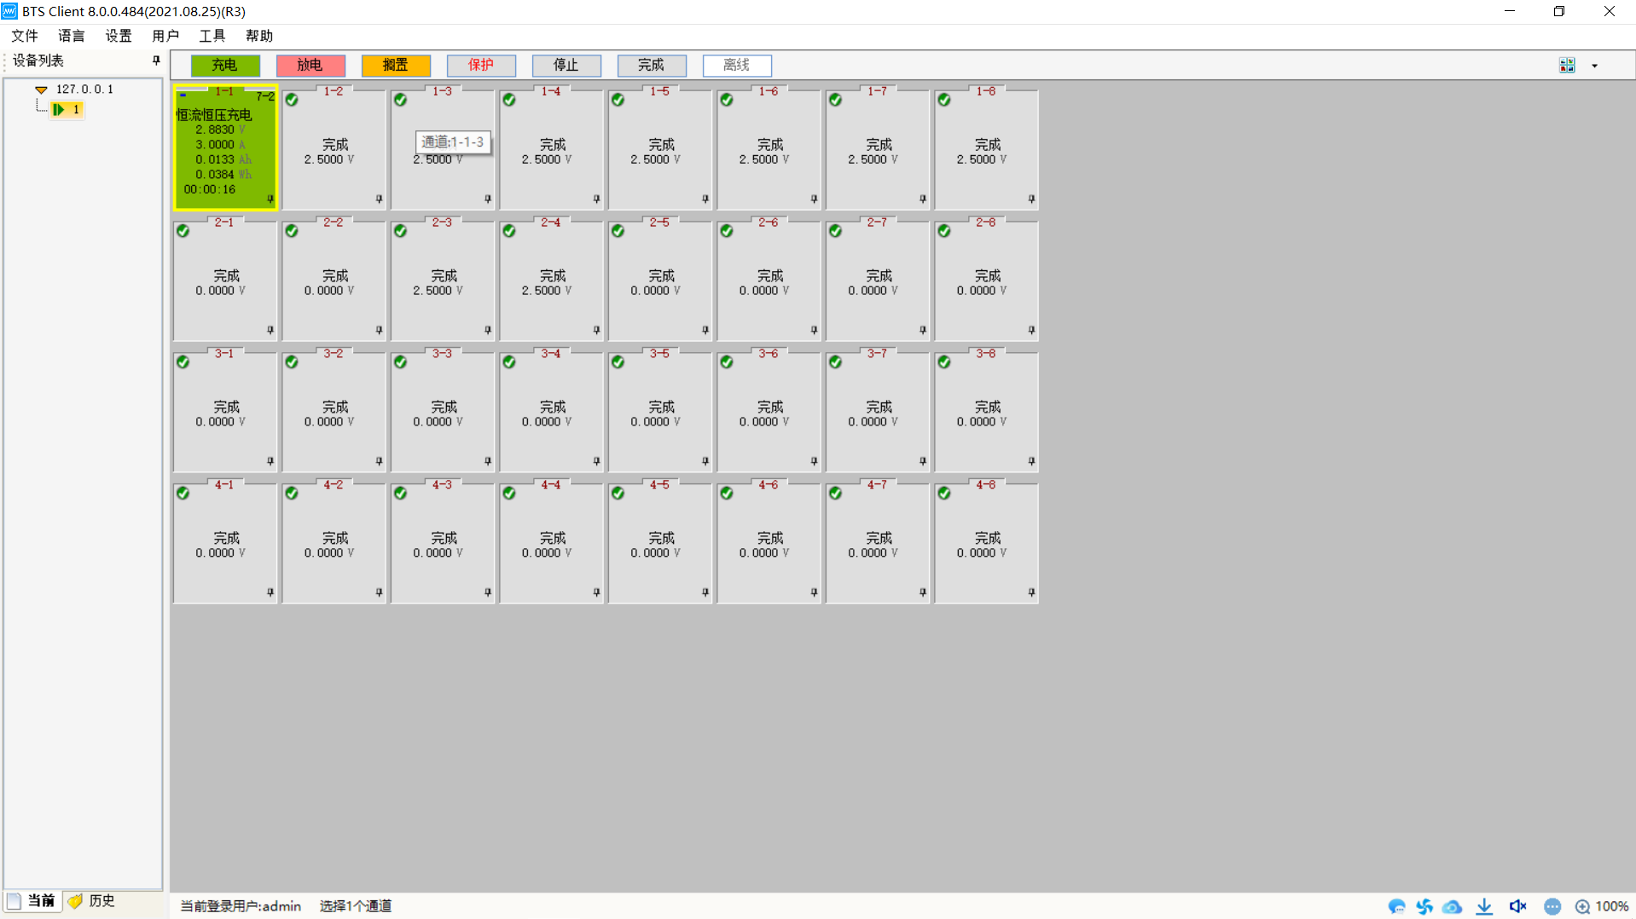1636x919 pixels.
Task: Click the pin icon on channel 1-1
Action: tap(270, 199)
